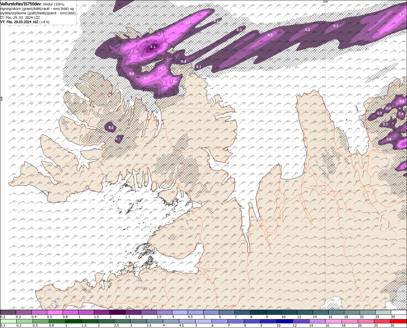Pick lower legend blue swatch at 8
This screenshot has width=407, height=328.
pyautogui.click(x=252, y=321)
